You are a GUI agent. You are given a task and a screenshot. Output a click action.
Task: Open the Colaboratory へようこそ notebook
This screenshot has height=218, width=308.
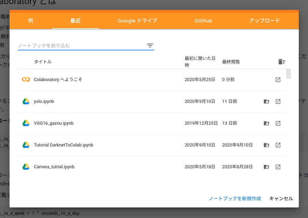pyautogui.click(x=58, y=79)
